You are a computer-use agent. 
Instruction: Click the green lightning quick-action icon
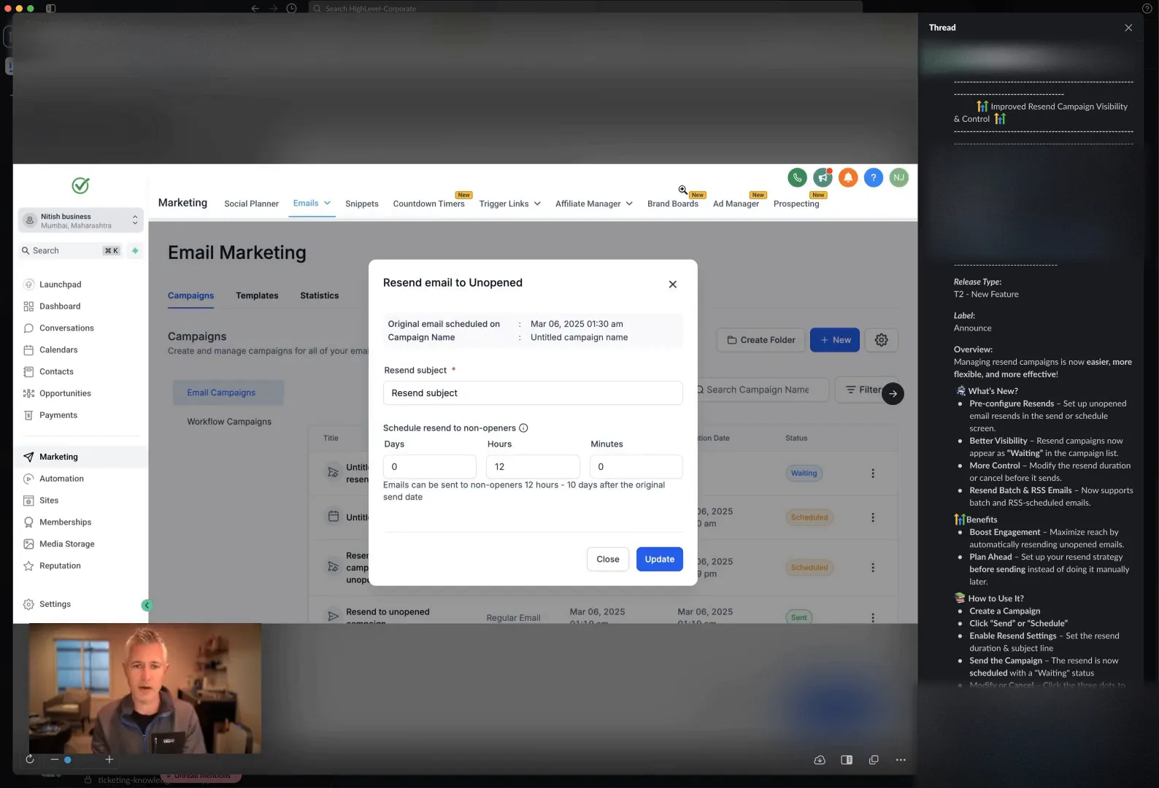pyautogui.click(x=135, y=251)
